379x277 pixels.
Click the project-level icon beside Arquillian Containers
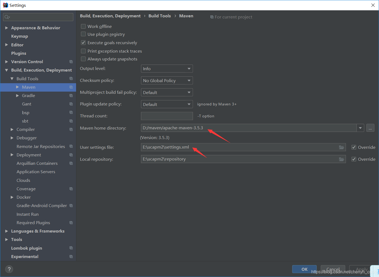pos(71,163)
